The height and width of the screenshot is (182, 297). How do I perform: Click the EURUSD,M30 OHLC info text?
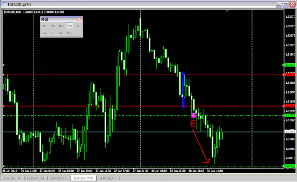tap(34, 12)
